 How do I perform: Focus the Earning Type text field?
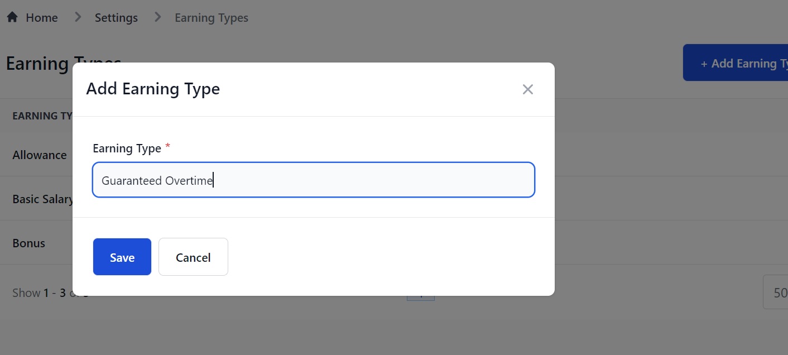(x=313, y=180)
